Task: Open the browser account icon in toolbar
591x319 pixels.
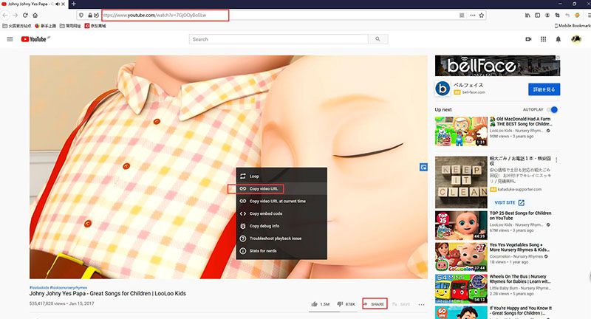Action: tap(547, 16)
